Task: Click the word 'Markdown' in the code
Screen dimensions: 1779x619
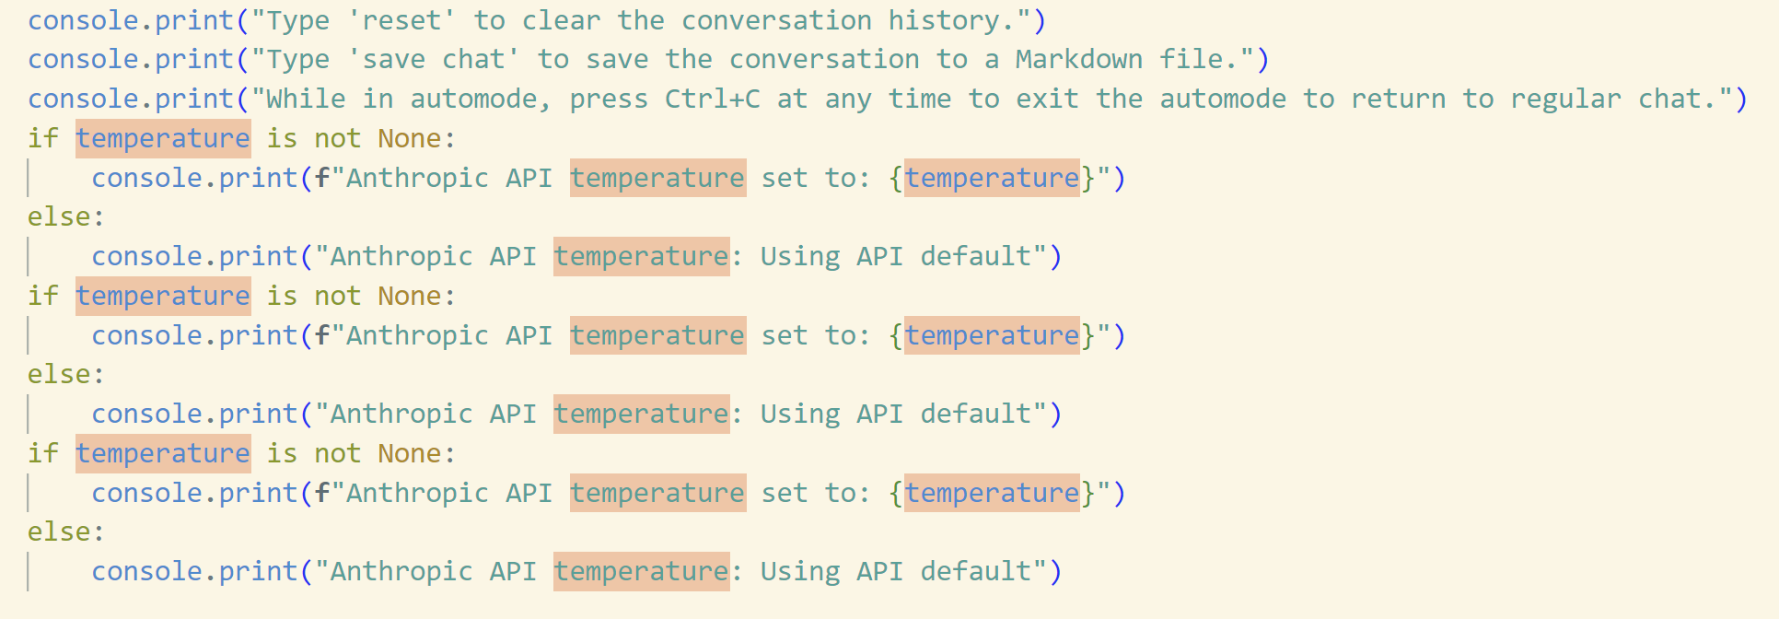Action: click(1078, 60)
